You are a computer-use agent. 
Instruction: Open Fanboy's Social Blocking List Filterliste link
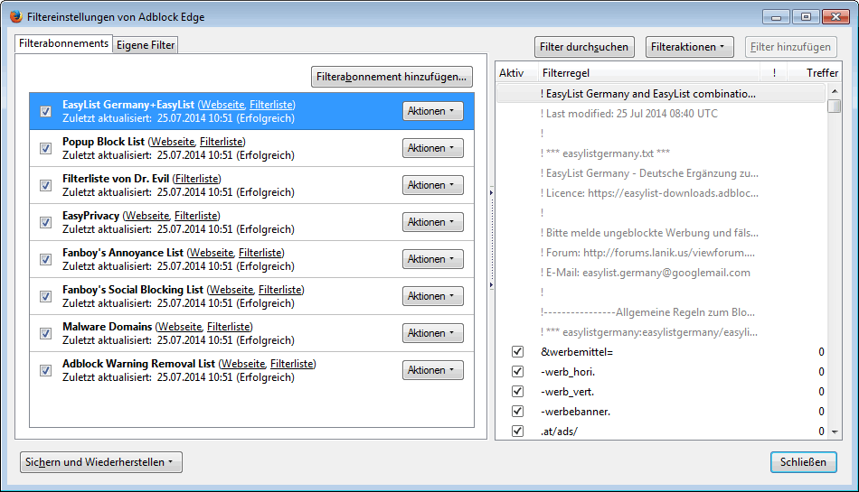click(280, 290)
